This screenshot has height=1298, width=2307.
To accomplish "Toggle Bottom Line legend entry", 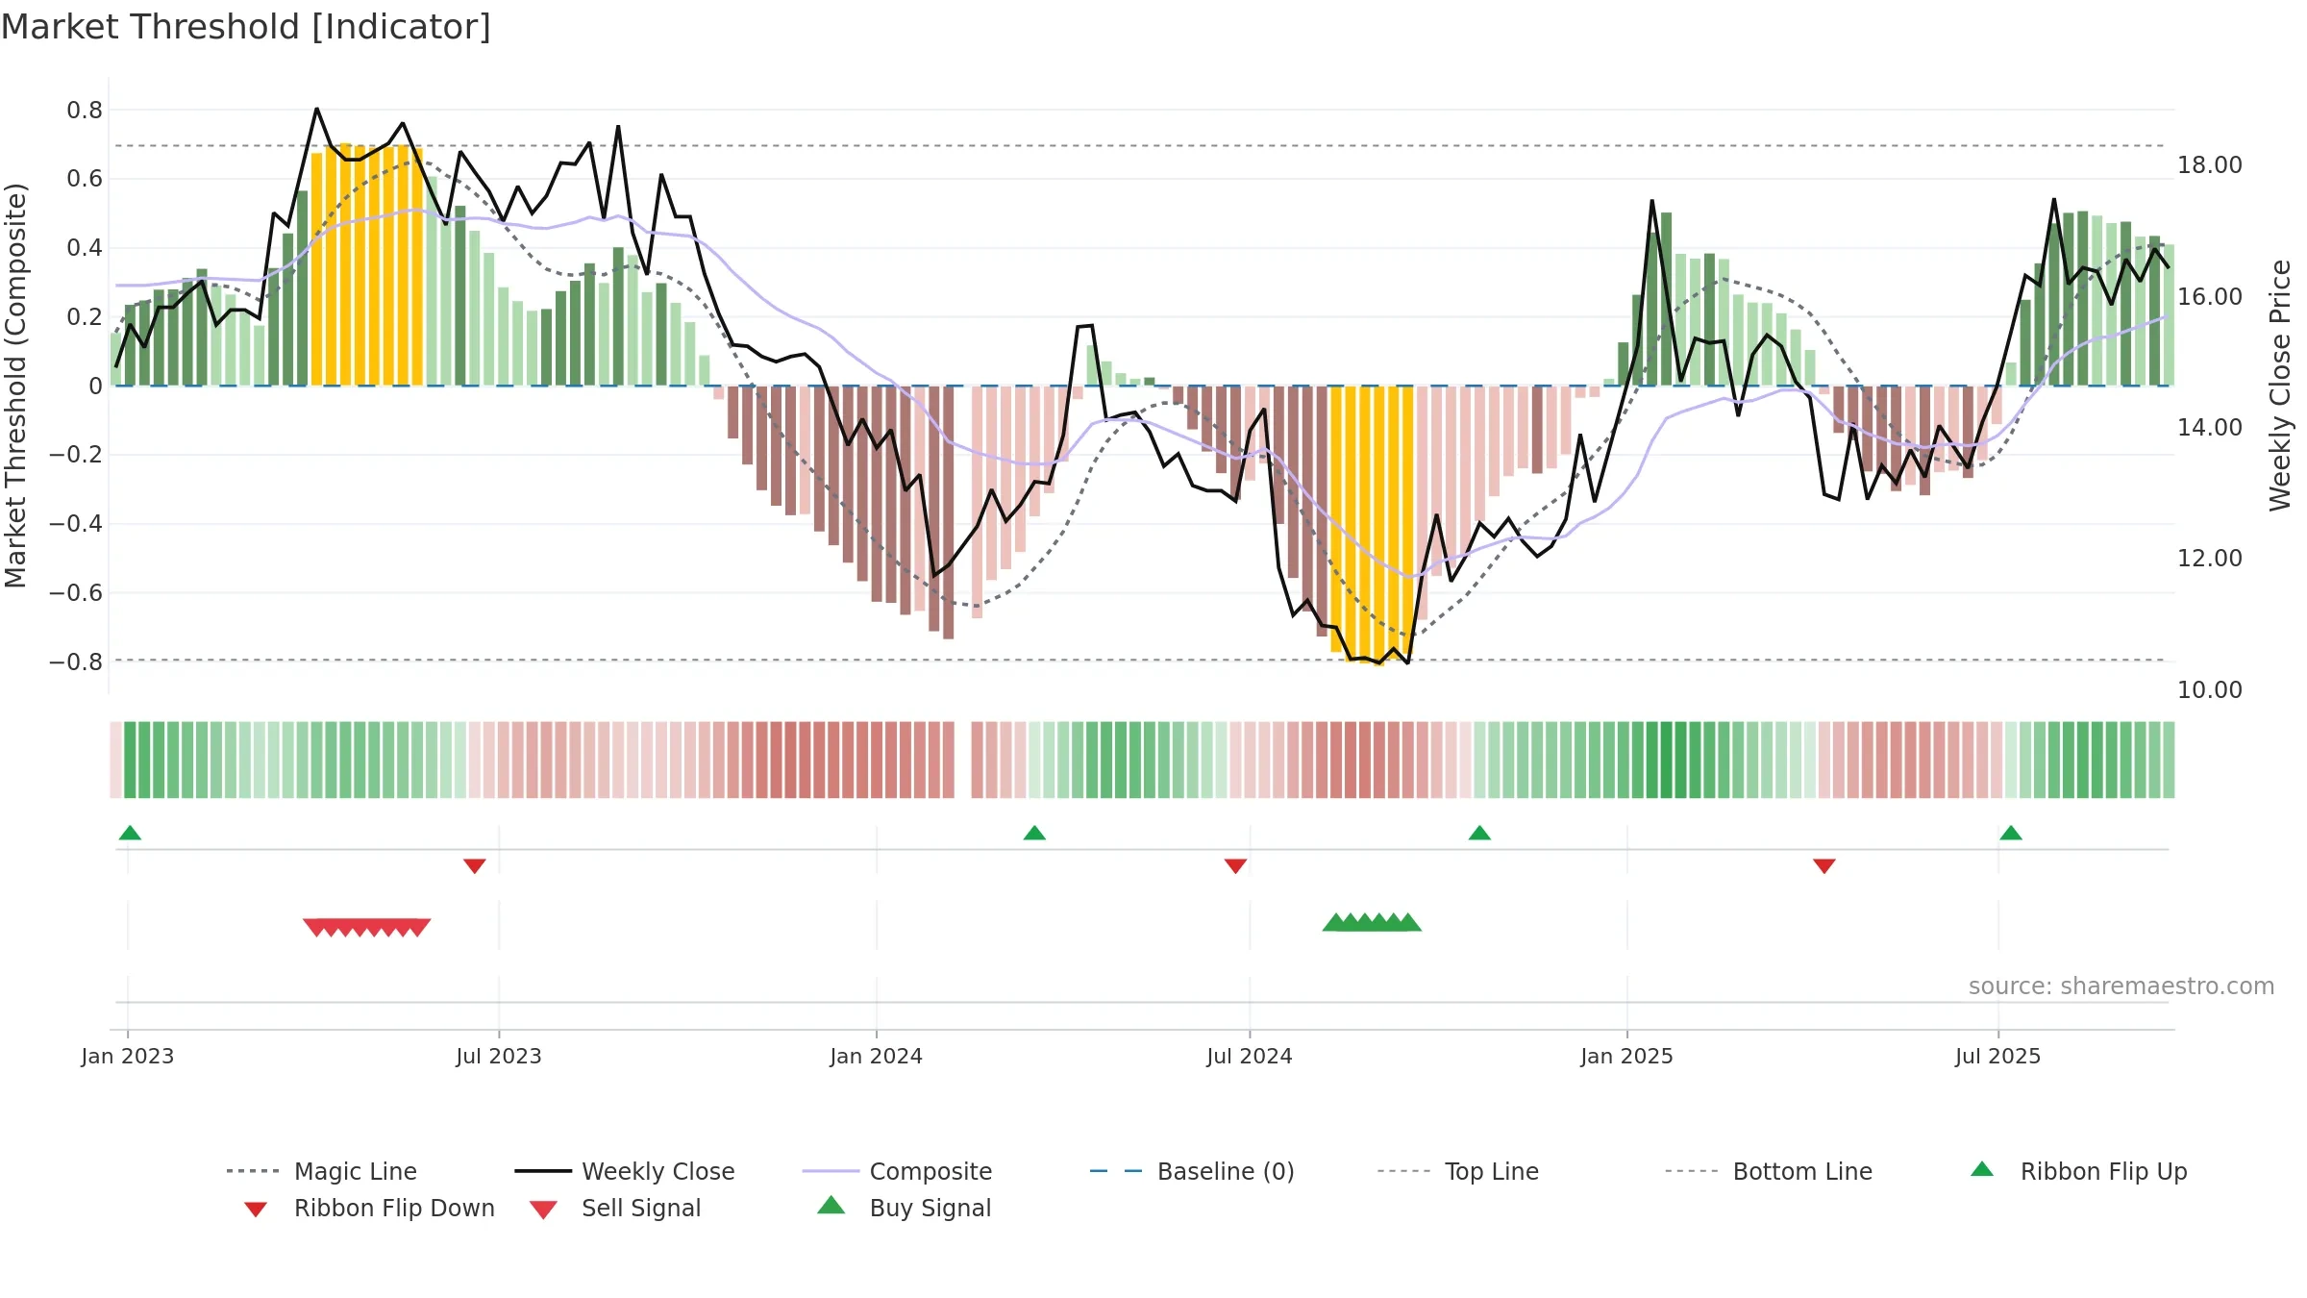I will 1769,1171.
